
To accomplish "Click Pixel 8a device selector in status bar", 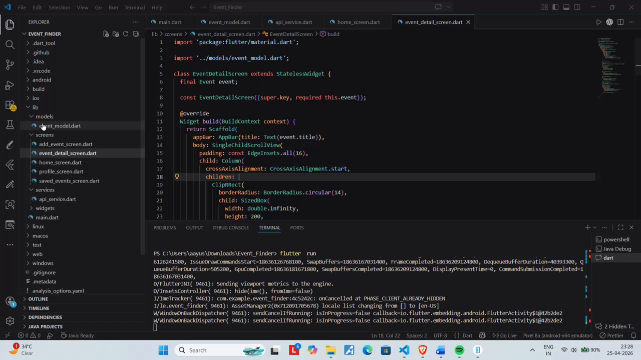I will coord(557,335).
